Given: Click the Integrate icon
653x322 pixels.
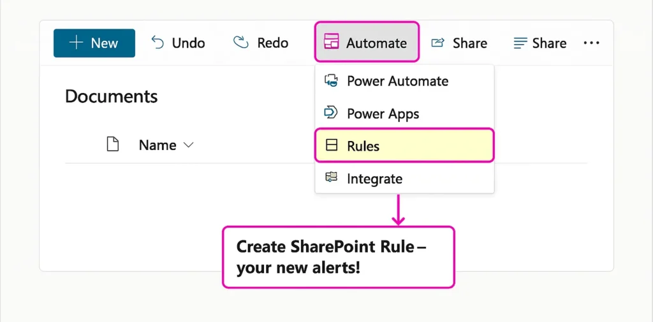Looking at the screenshot, I should tap(331, 177).
